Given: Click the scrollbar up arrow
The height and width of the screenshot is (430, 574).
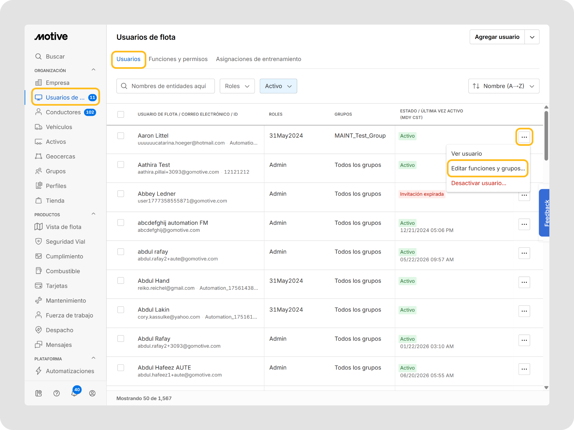Looking at the screenshot, I should (x=546, y=107).
